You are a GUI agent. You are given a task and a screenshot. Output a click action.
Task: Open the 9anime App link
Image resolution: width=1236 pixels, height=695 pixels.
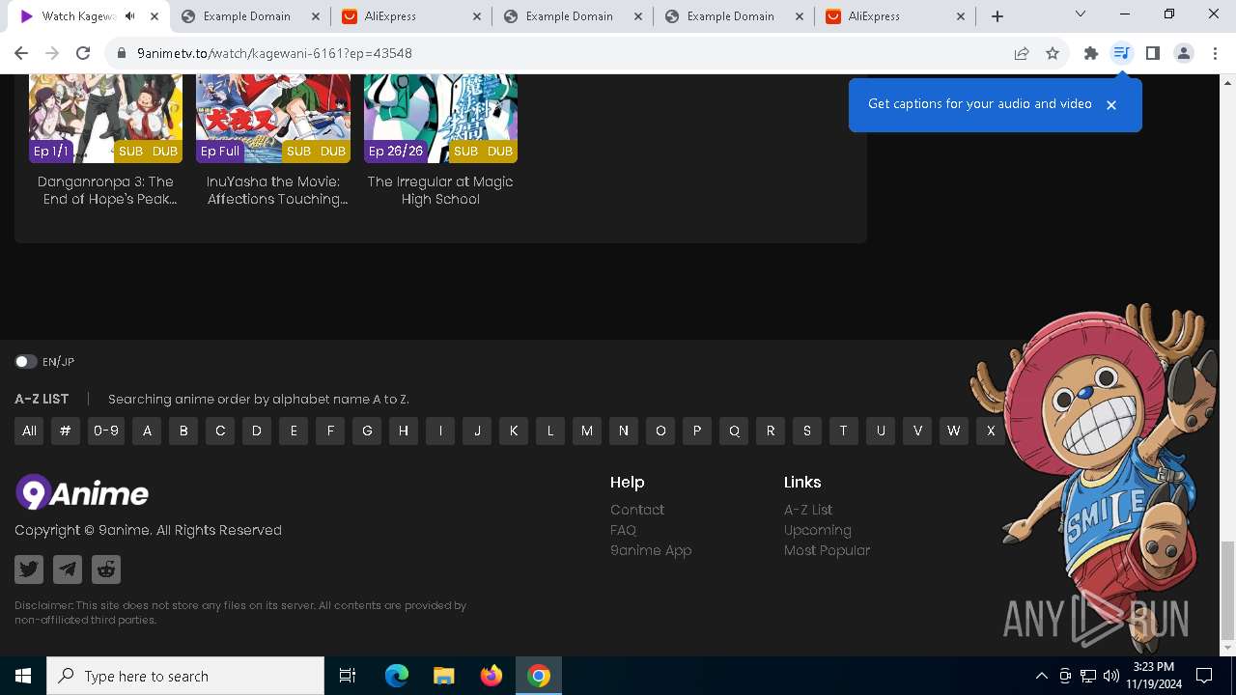pyautogui.click(x=651, y=550)
